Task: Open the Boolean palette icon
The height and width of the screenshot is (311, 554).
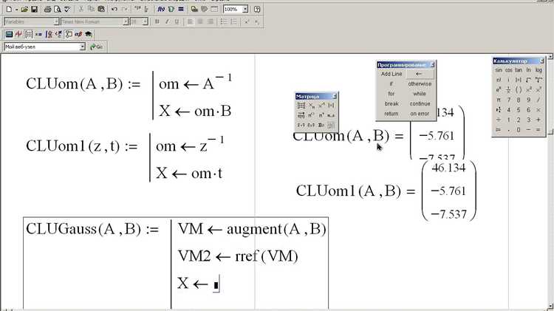Action: pyautogui.click(x=58, y=34)
